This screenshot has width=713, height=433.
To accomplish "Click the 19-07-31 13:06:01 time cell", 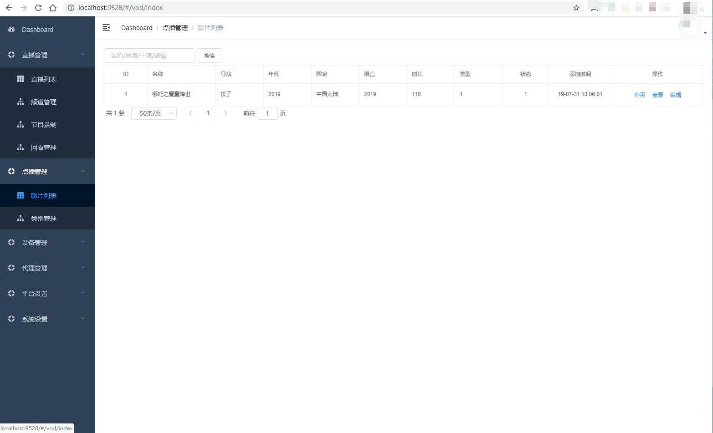I will click(580, 94).
